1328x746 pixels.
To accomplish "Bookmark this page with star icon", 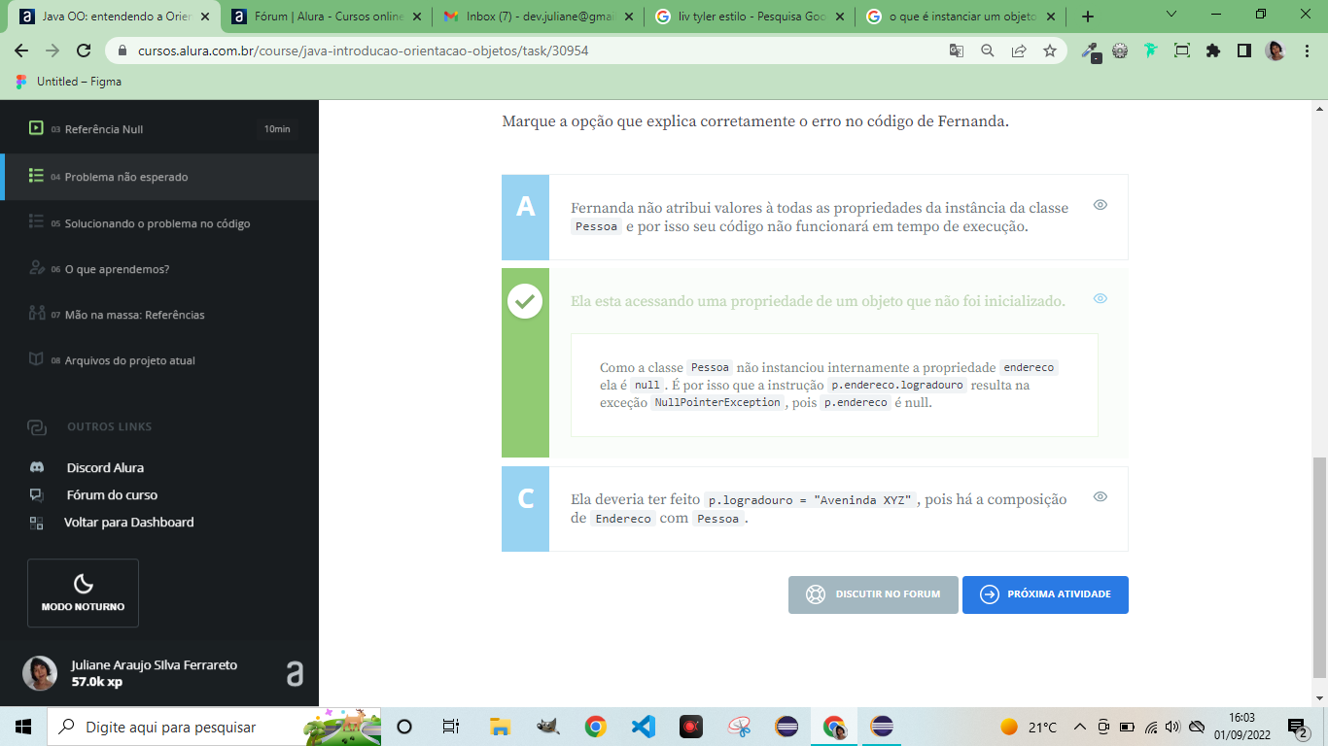I will 1050,51.
